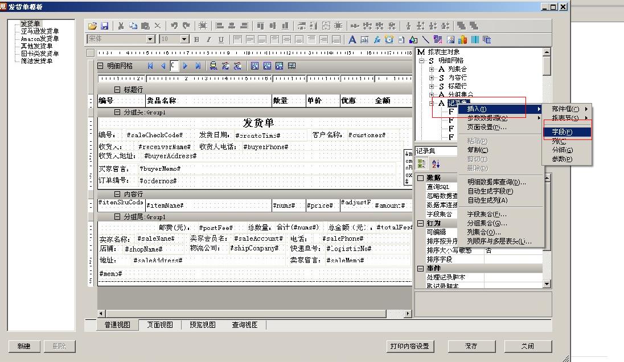The height and width of the screenshot is (362, 624).
Task: Select 简洁发货单 template in list
Action: coord(36,61)
